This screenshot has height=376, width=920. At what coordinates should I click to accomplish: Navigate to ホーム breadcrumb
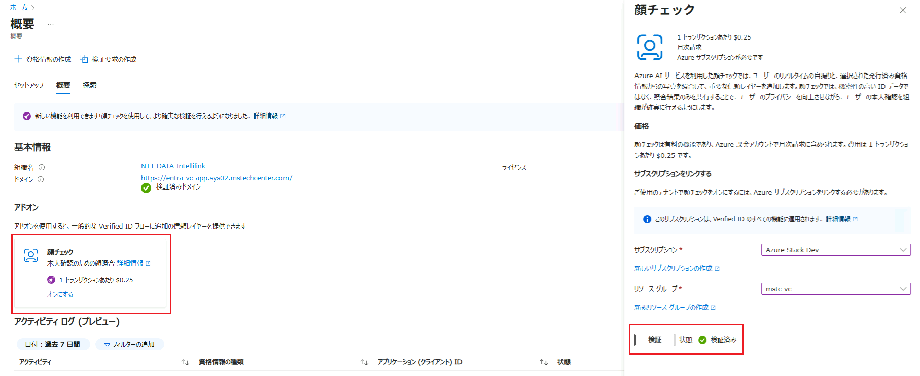click(19, 7)
